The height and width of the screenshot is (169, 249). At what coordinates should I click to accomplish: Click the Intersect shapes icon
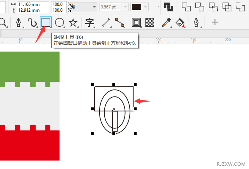213,7
